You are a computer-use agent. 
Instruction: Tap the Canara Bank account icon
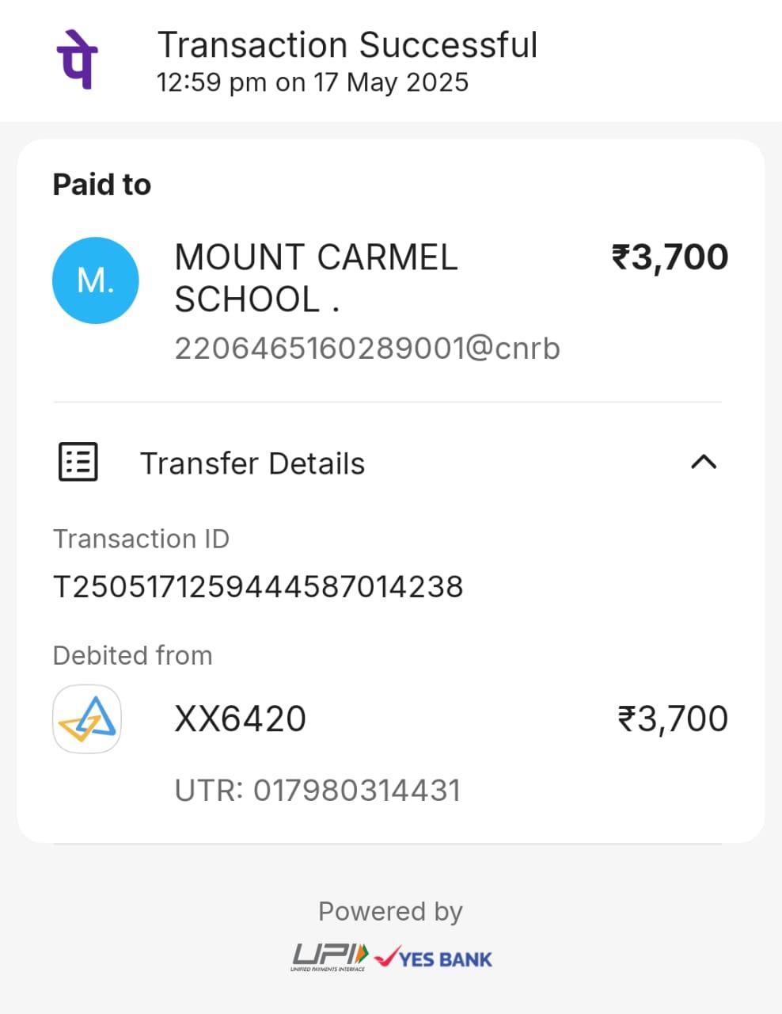87,719
